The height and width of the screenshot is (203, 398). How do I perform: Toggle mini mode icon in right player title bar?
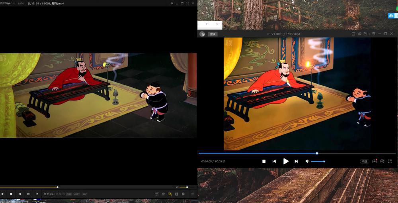353,34
